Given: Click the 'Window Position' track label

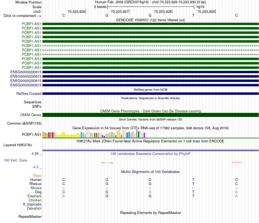Looking at the screenshot, I should 28,2.
